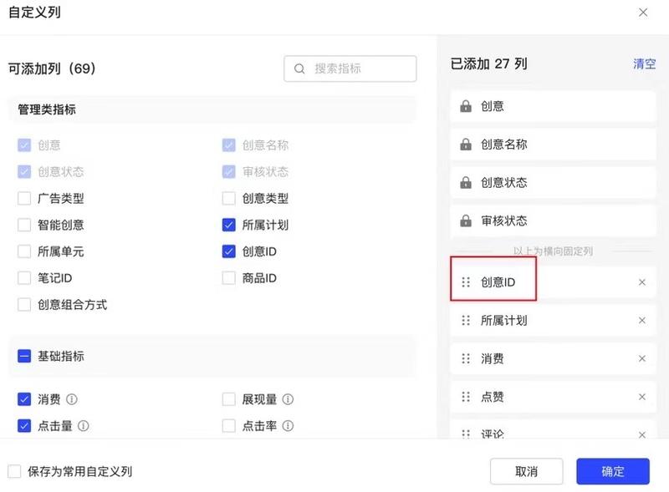Collapse the 基础指标 section
Screen dimensions: 669x492
coord(23,355)
